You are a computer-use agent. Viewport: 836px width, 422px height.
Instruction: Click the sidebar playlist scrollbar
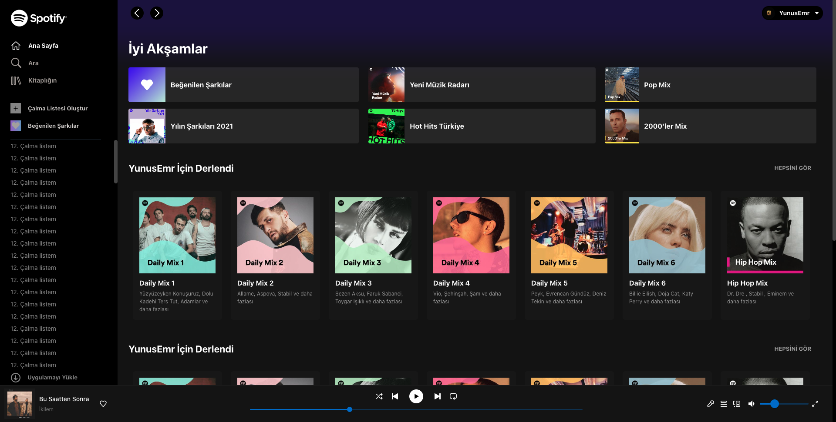115,161
